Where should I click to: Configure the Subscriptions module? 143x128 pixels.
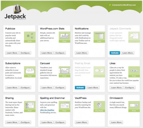pos(25,88)
